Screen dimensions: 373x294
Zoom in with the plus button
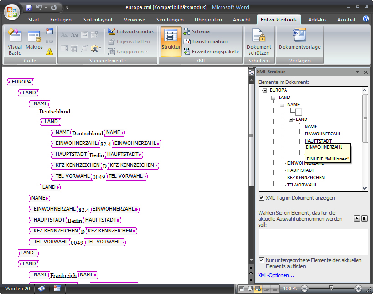[358, 289]
